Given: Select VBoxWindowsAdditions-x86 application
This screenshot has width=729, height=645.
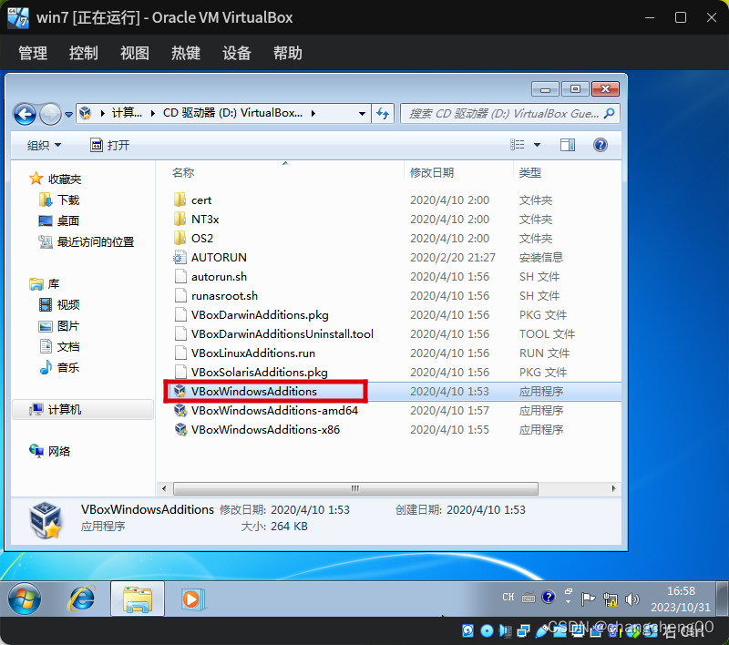Looking at the screenshot, I should pos(265,429).
